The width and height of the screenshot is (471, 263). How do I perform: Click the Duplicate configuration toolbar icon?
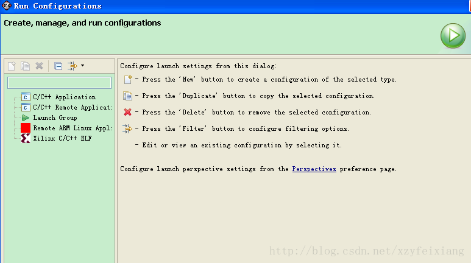click(25, 66)
